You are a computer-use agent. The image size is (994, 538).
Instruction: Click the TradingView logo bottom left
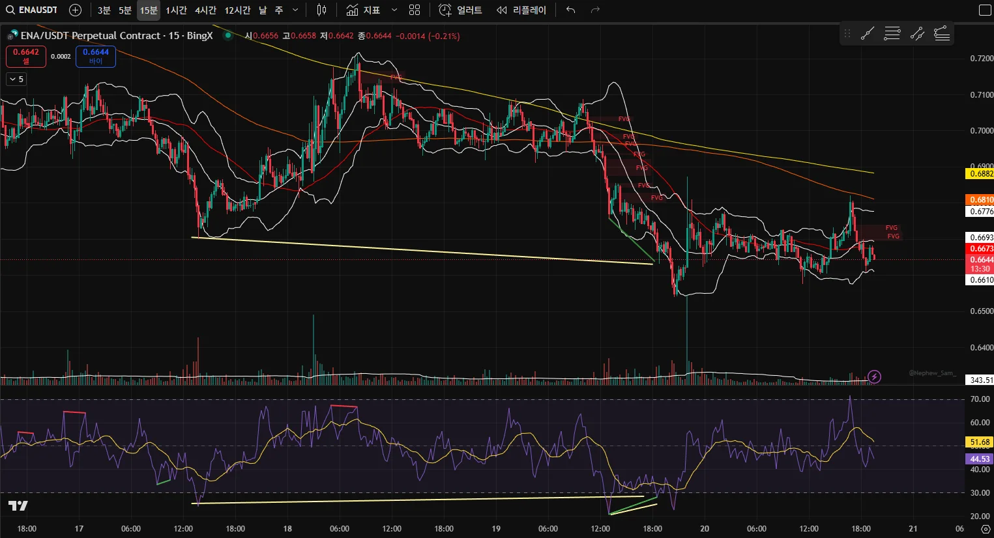[x=18, y=506]
